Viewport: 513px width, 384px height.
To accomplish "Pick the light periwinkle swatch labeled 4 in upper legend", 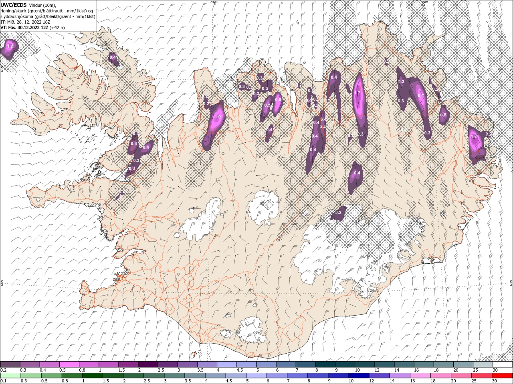I will 227,364.
